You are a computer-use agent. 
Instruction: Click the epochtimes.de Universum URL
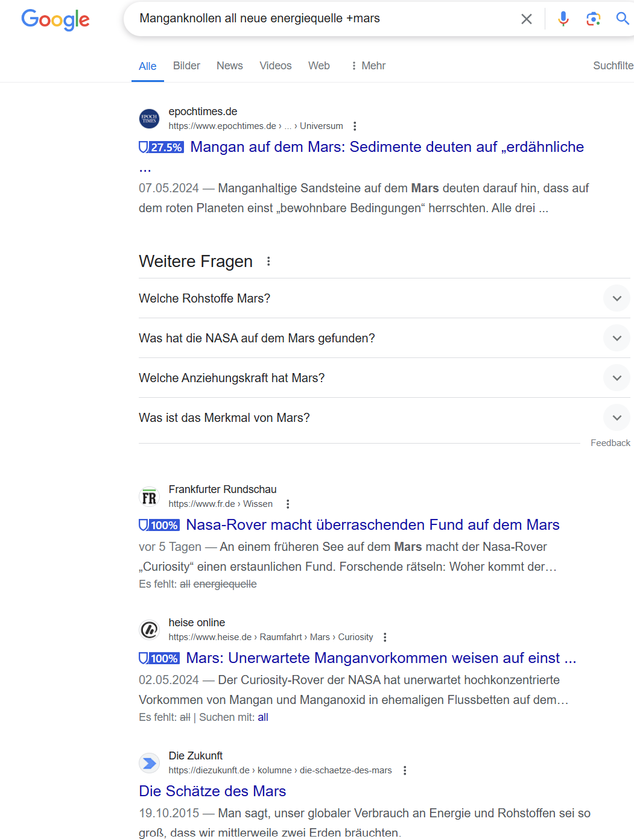[256, 126]
